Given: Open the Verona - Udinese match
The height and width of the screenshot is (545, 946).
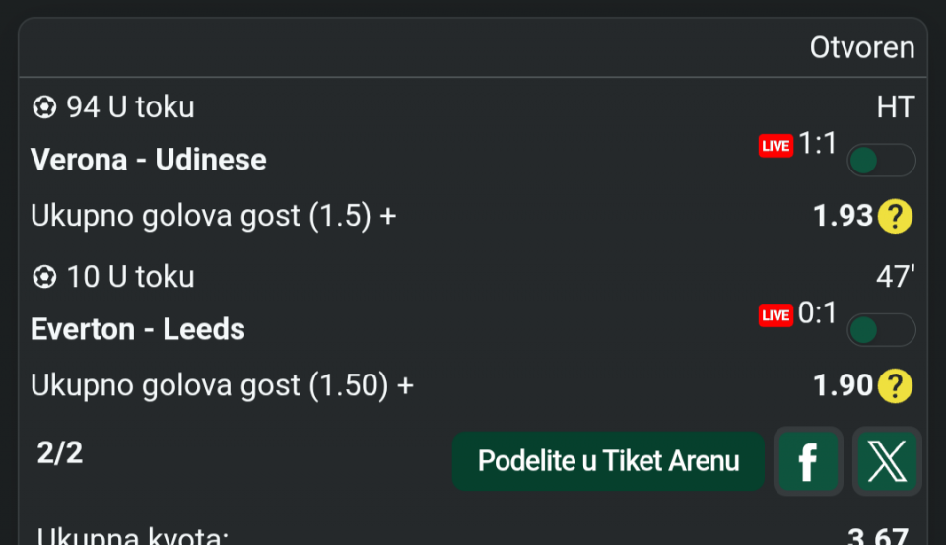Looking at the screenshot, I should coord(149,160).
